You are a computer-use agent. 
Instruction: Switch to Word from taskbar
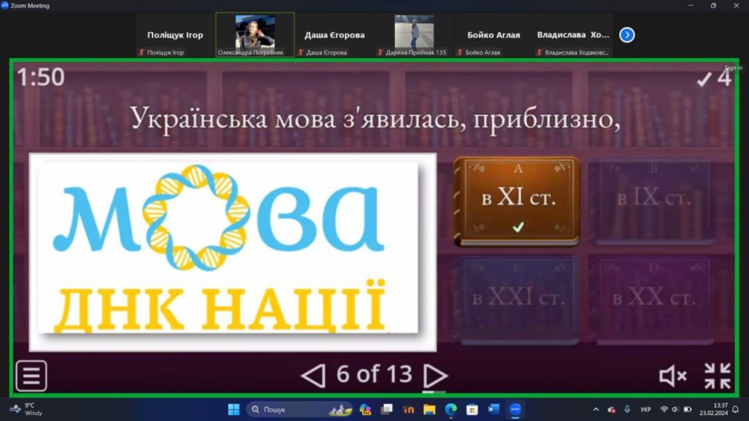pos(494,409)
